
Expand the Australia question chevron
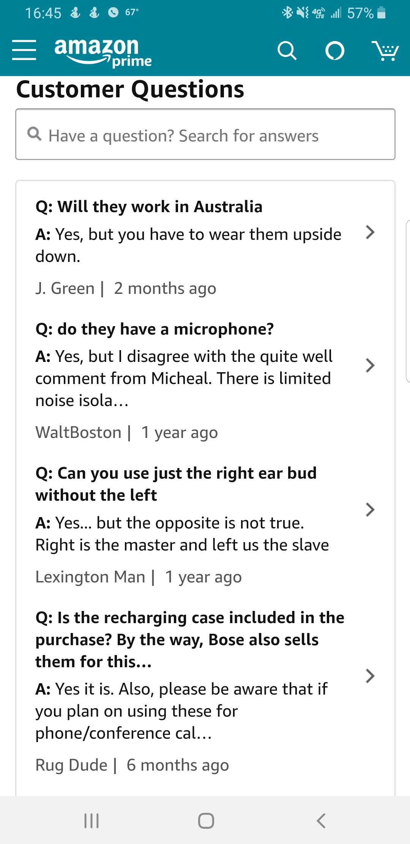pos(370,232)
